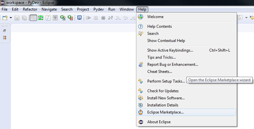The width and height of the screenshot is (254, 129).
Task: Click the Eclipse Marketplace icon
Action: point(141,112)
